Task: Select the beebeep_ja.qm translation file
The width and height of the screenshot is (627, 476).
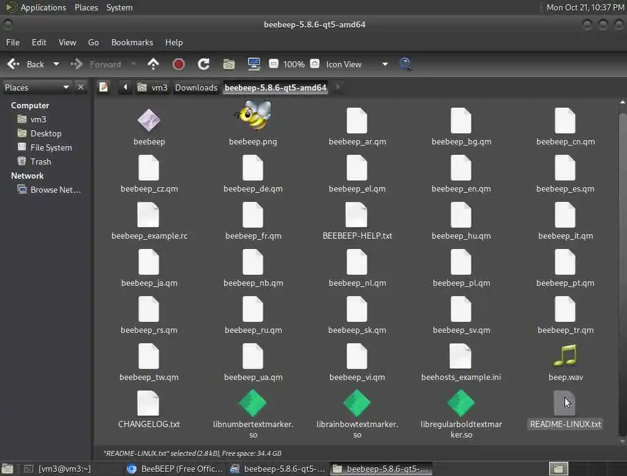Action: click(x=149, y=262)
